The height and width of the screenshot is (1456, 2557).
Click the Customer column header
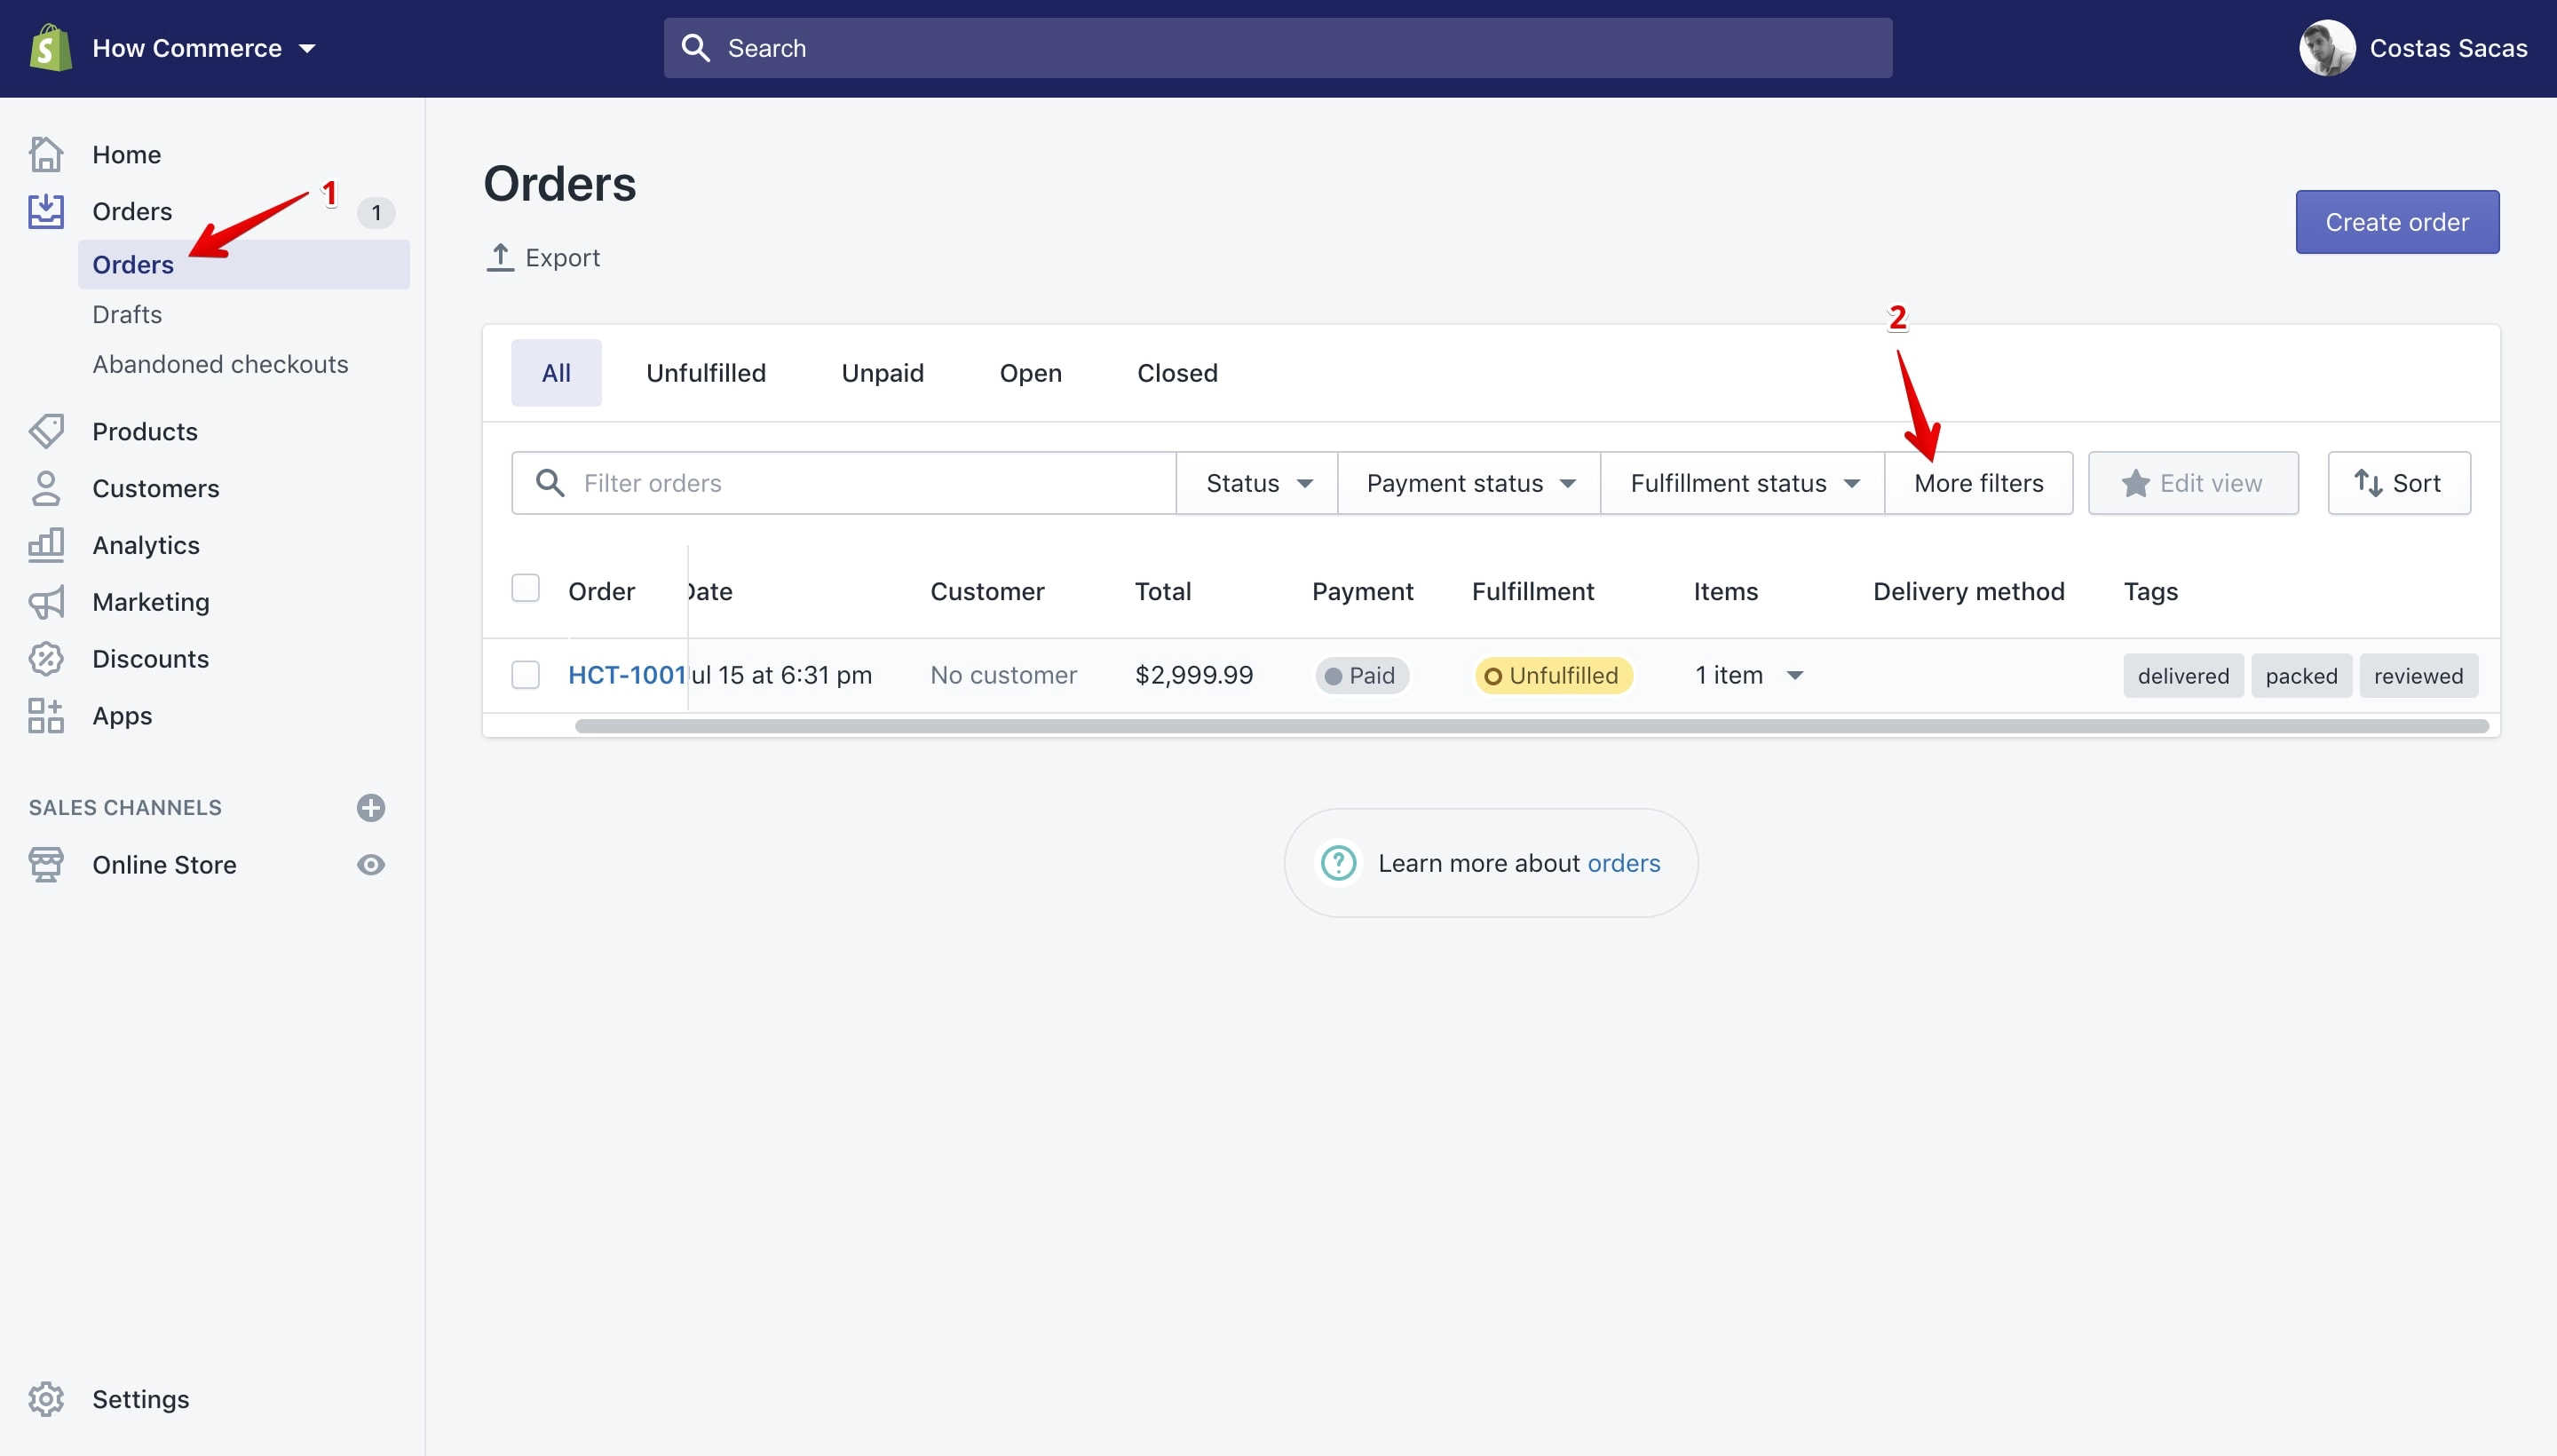987,591
